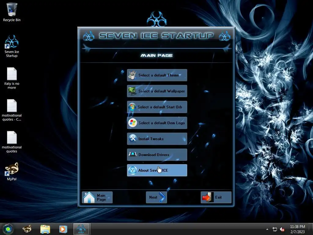Click the wrench Install Tweaks icon
Viewport: 313px width, 235px height.
[133, 139]
